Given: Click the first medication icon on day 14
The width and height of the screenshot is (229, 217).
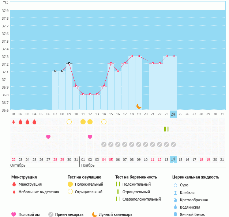Looking at the screenshot, I should [104, 144].
